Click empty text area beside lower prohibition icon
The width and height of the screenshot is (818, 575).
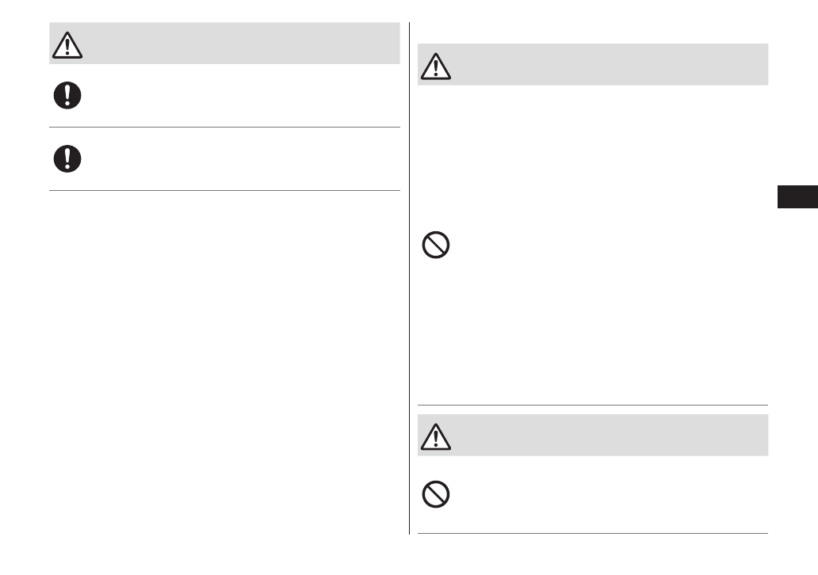point(602,495)
